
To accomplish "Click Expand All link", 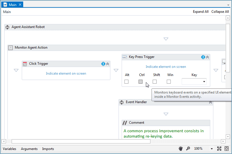I will coord(201,12).
